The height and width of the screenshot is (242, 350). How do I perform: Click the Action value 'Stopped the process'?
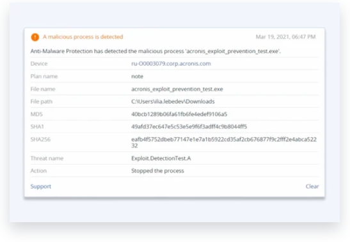click(157, 171)
